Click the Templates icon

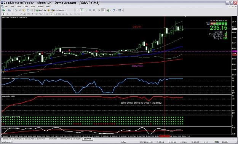120,10
